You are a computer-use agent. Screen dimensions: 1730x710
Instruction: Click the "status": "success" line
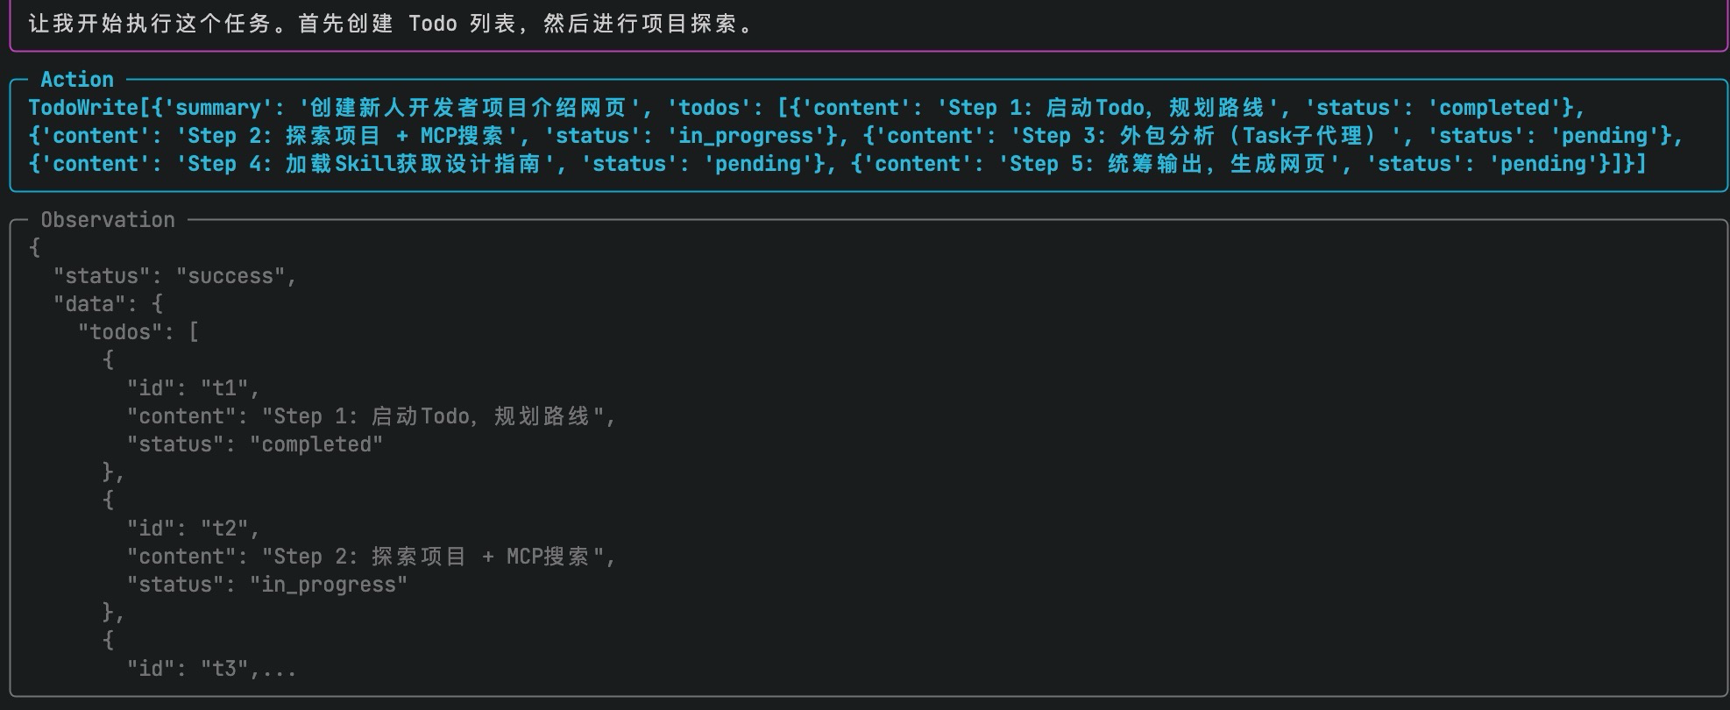tap(174, 276)
